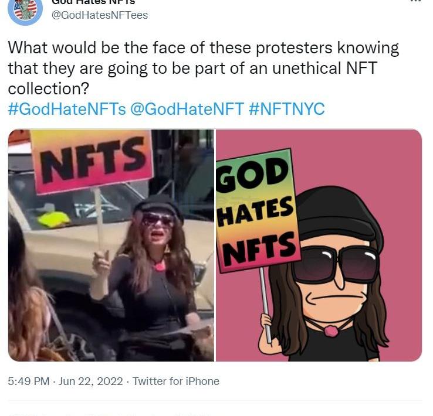Open the @GodHateNFT mention
The width and height of the screenshot is (433, 416).
point(187,109)
